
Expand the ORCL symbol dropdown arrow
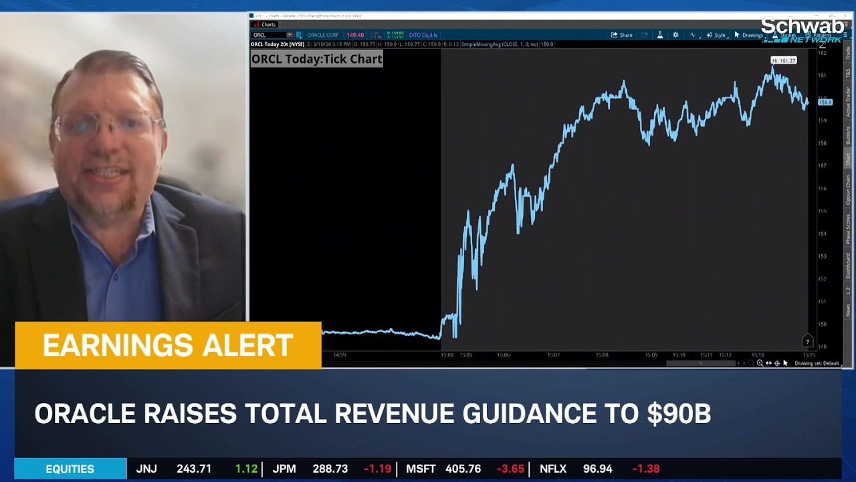pyautogui.click(x=290, y=35)
